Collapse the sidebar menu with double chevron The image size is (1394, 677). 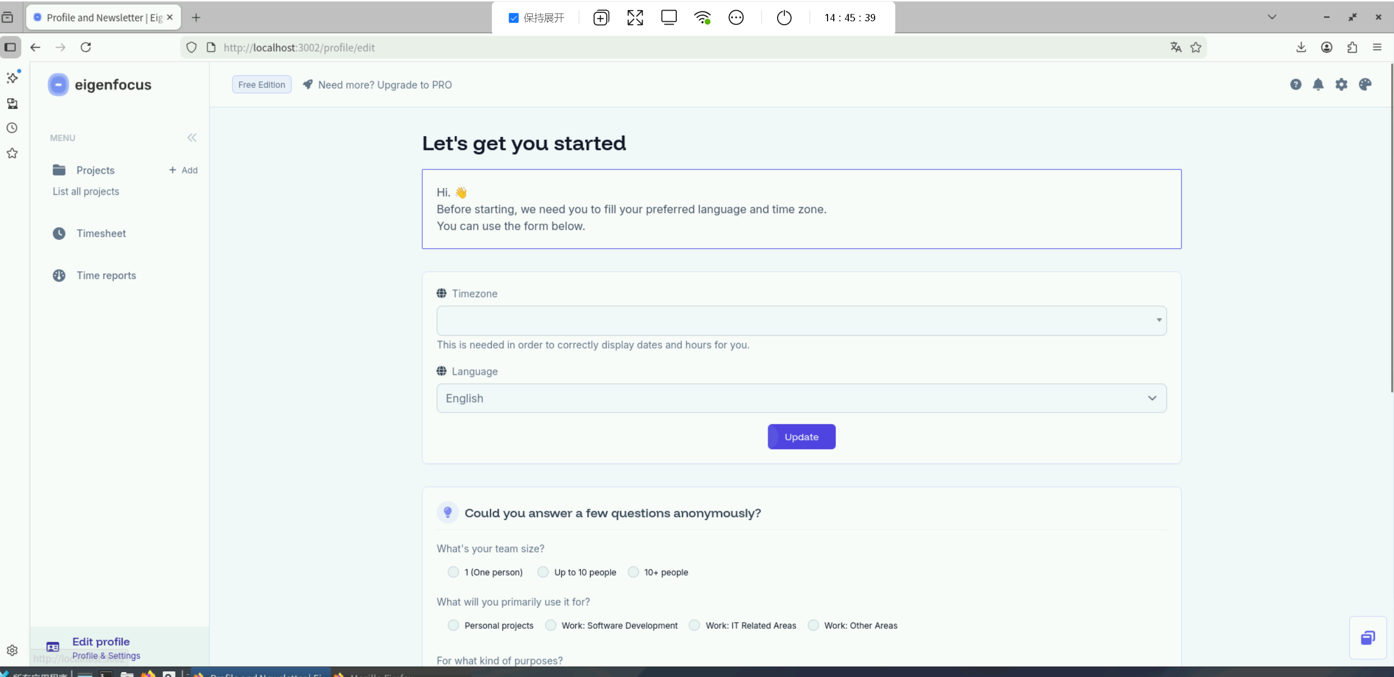pos(192,138)
